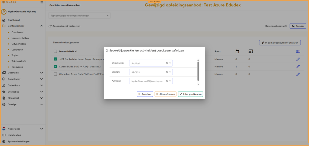Click the hamburger menu icon in sidebar header
The image size is (309, 149).
click(x=42, y=2)
